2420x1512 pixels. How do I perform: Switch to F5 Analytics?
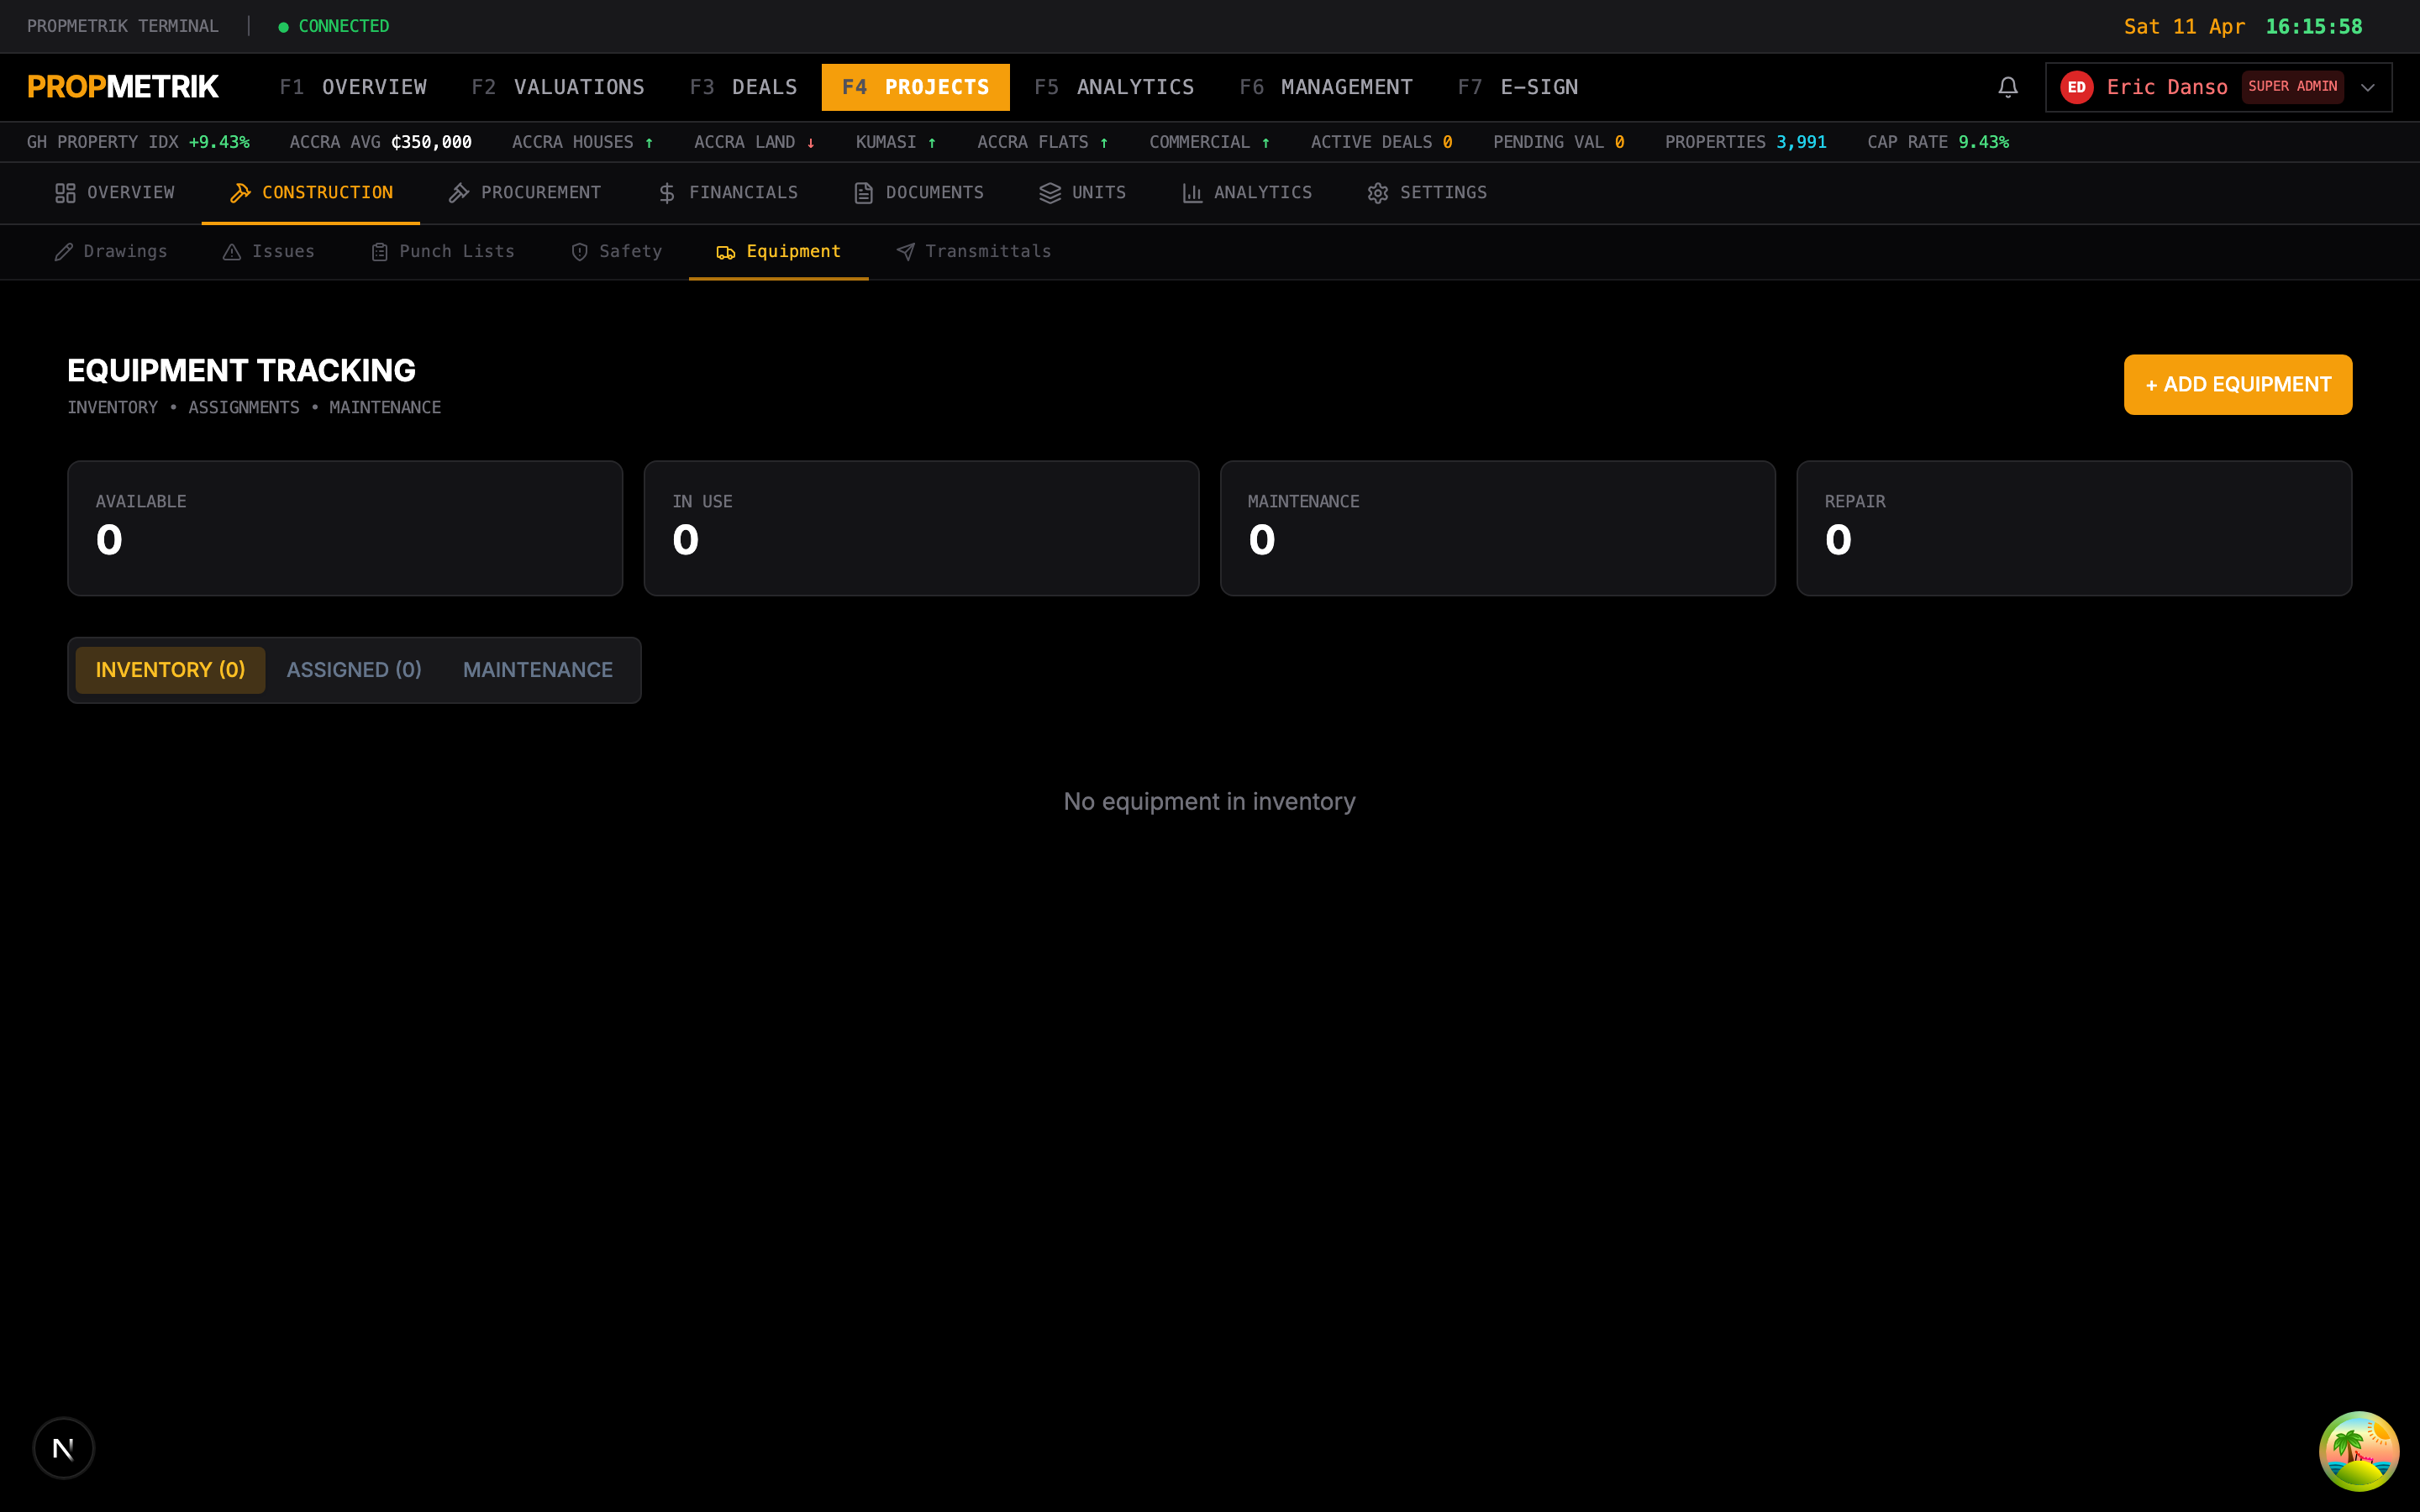point(1114,87)
